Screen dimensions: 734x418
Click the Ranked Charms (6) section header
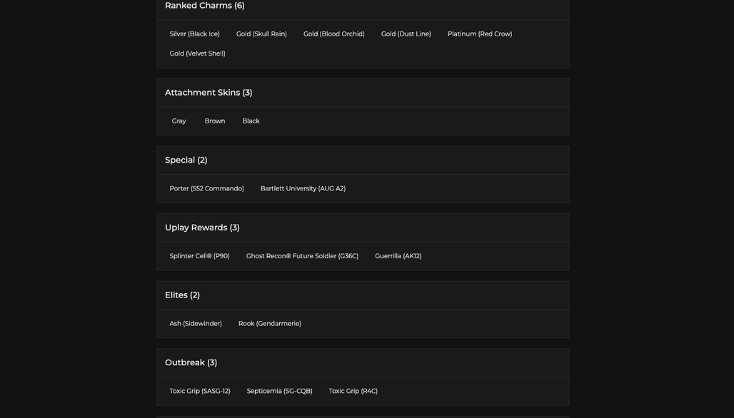[205, 6]
